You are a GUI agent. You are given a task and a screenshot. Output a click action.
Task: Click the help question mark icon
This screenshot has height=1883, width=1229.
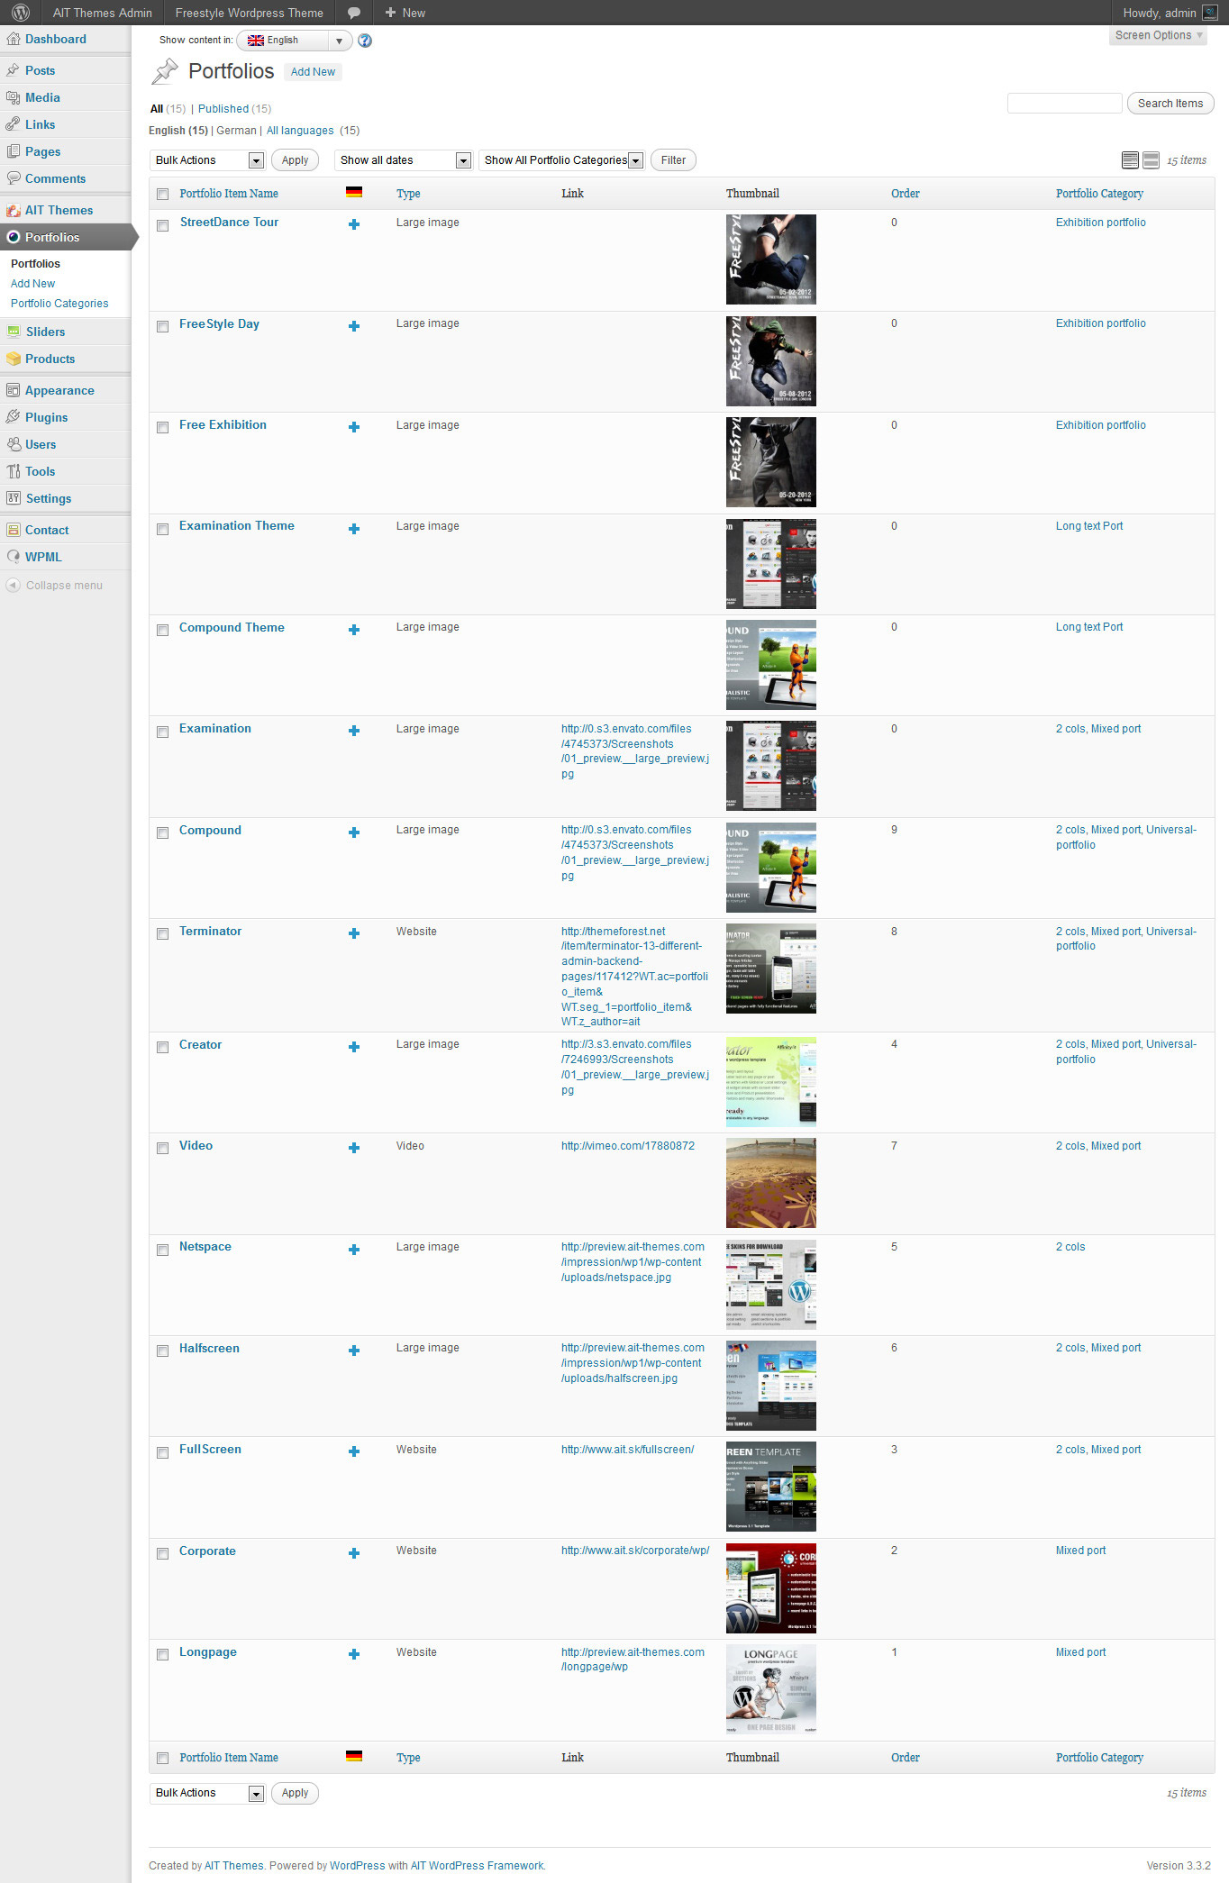click(365, 41)
